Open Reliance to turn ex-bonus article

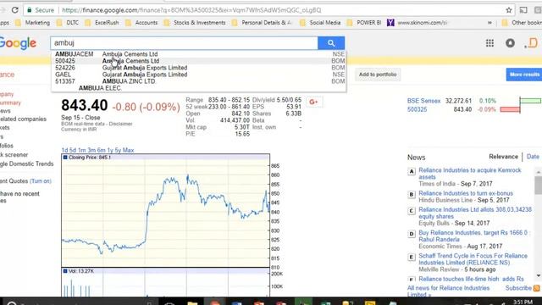pyautogui.click(x=466, y=193)
